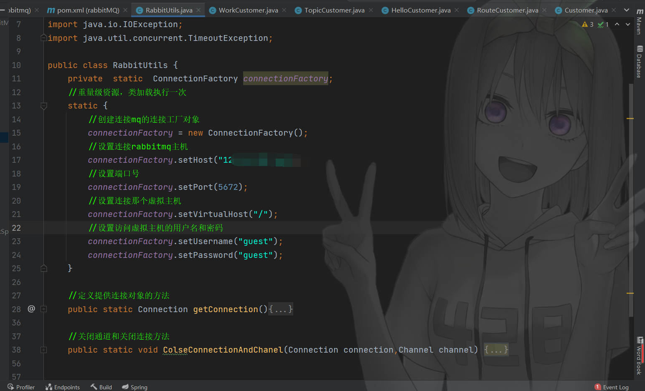Collapse the imports fold marker at line 8
645x391 pixels.
43,38
